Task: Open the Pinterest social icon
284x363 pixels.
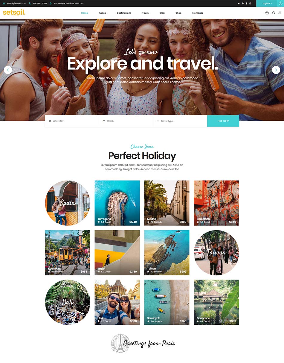Action: pos(242,3)
